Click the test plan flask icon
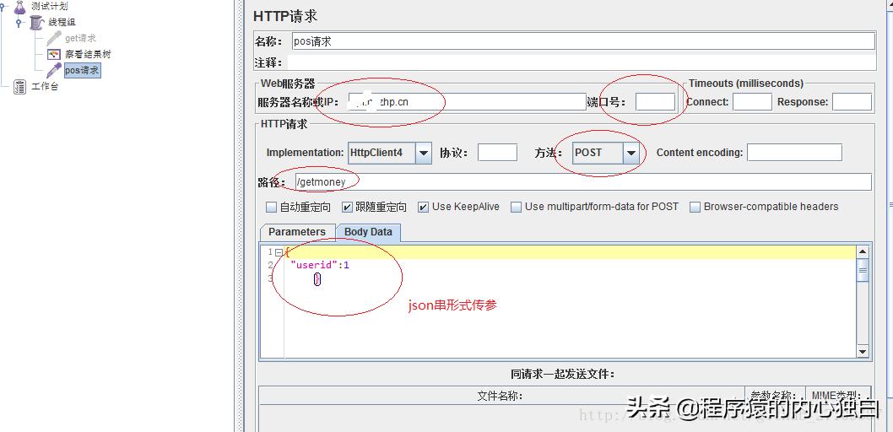 [x=20, y=7]
